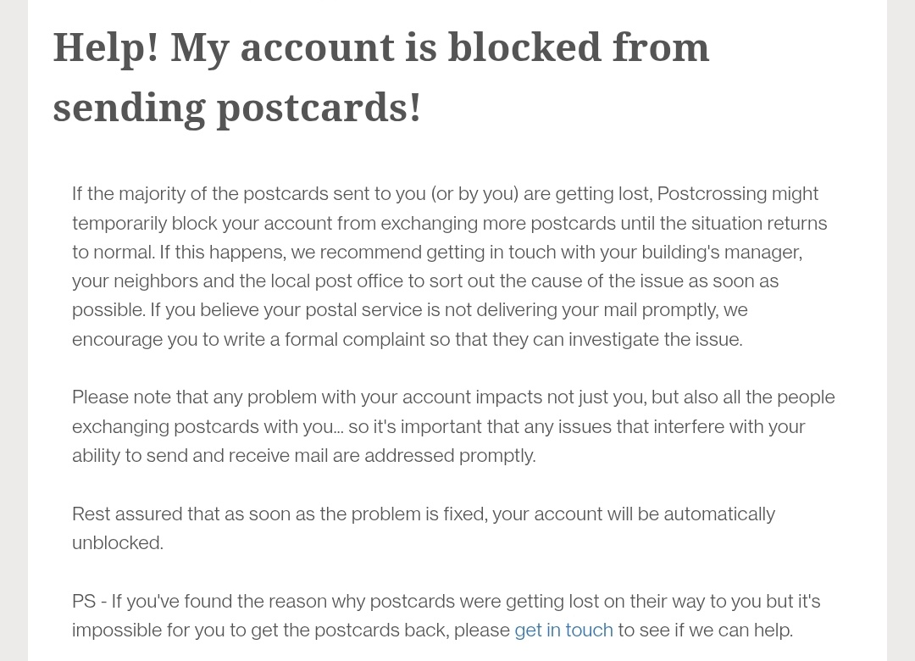915x661 pixels.
Task: Click the paragraph starting 'Please note that'
Action: tap(453, 426)
